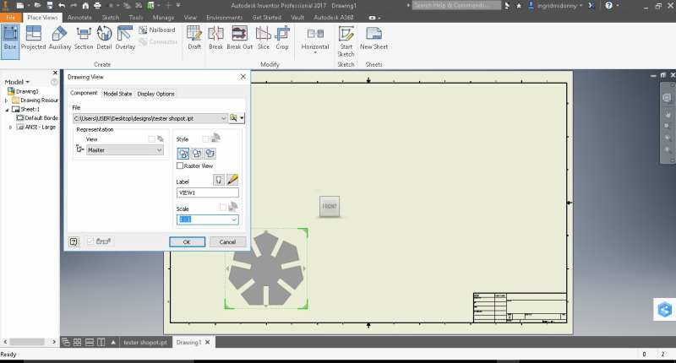Select Hidden Line style button
The height and width of the screenshot is (363, 676).
point(183,154)
